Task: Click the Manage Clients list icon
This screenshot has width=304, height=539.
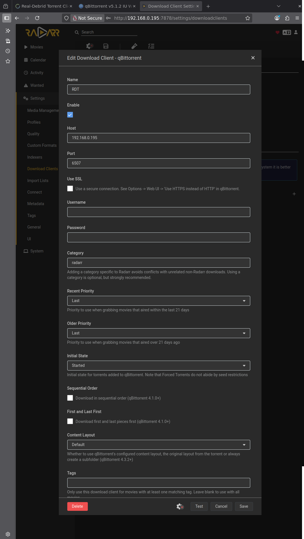Action: 151,46
